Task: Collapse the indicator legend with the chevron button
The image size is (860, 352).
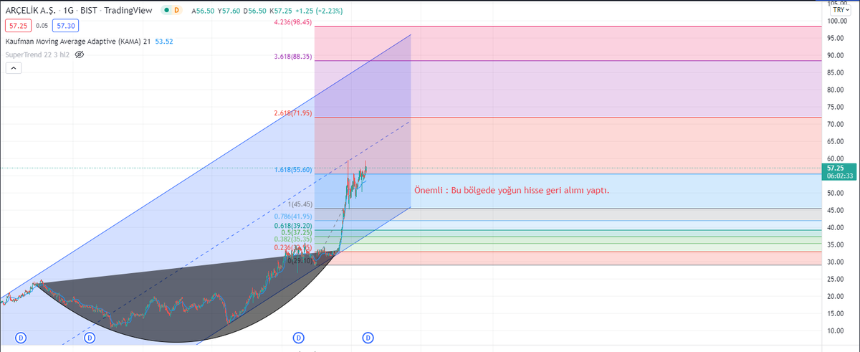Action: click(x=14, y=68)
